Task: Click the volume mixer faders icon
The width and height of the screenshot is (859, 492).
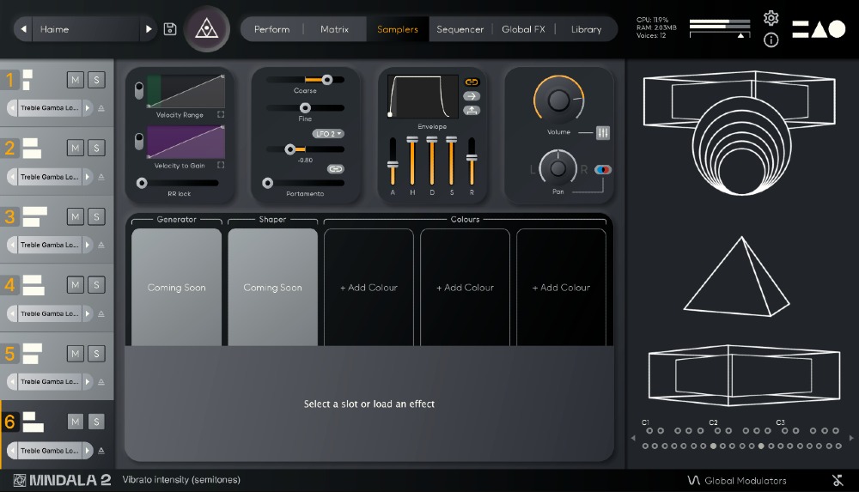Action: [x=603, y=133]
